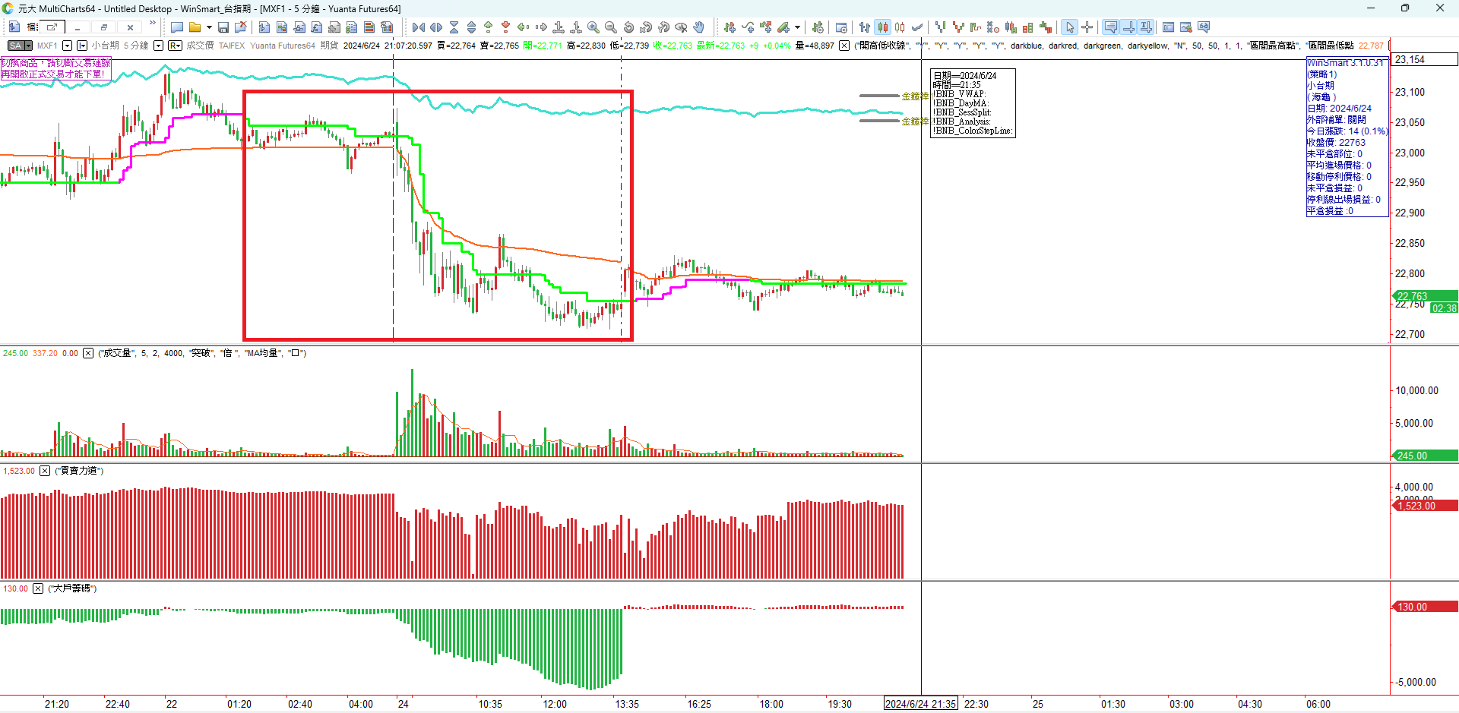Click the 245.00 volume axis label
The height and width of the screenshot is (713, 1459).
[1424, 456]
